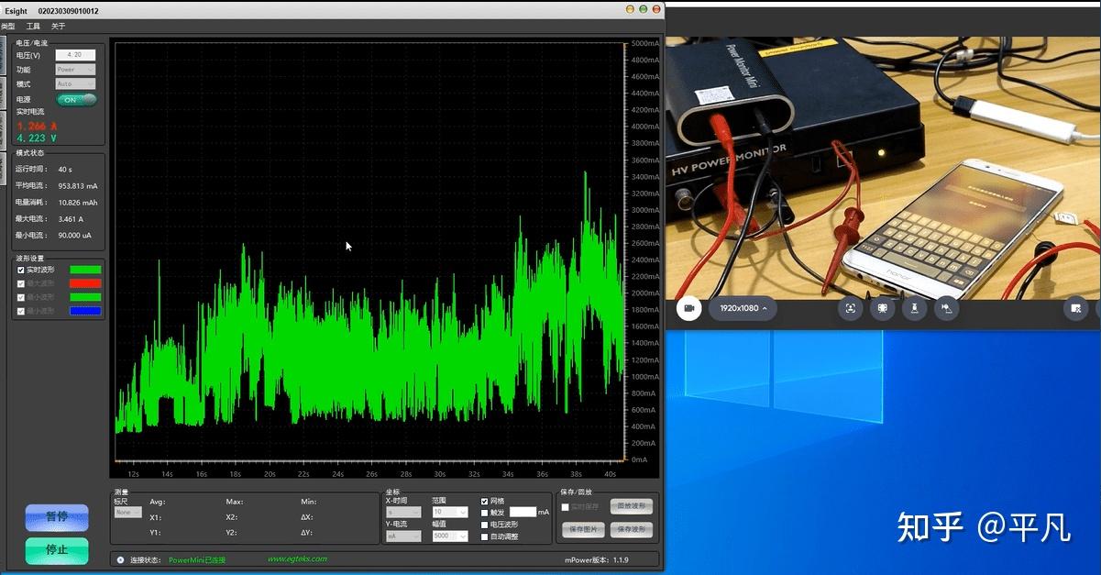The height and width of the screenshot is (575, 1101).
Task: Click the autofocus icon in the camera toolbar
Action: pos(851,309)
